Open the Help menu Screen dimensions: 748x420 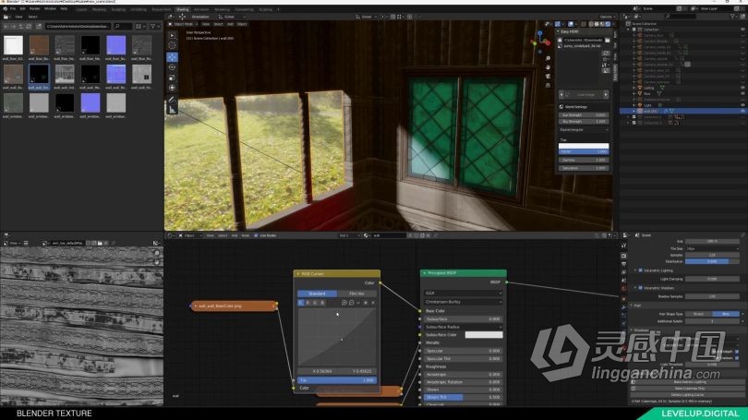(x=64, y=8)
